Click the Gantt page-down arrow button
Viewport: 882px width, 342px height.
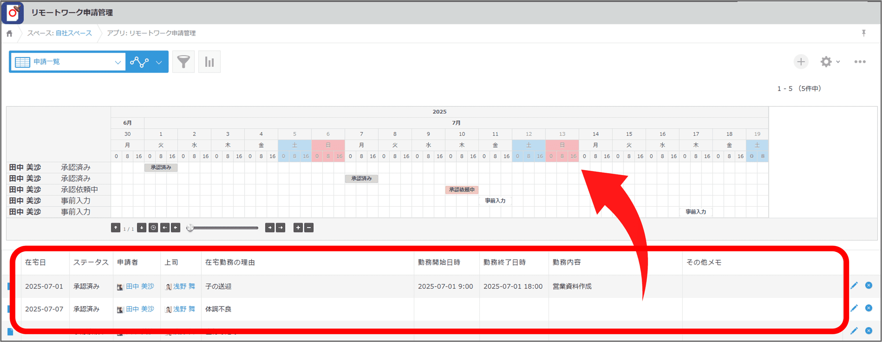coord(142,228)
